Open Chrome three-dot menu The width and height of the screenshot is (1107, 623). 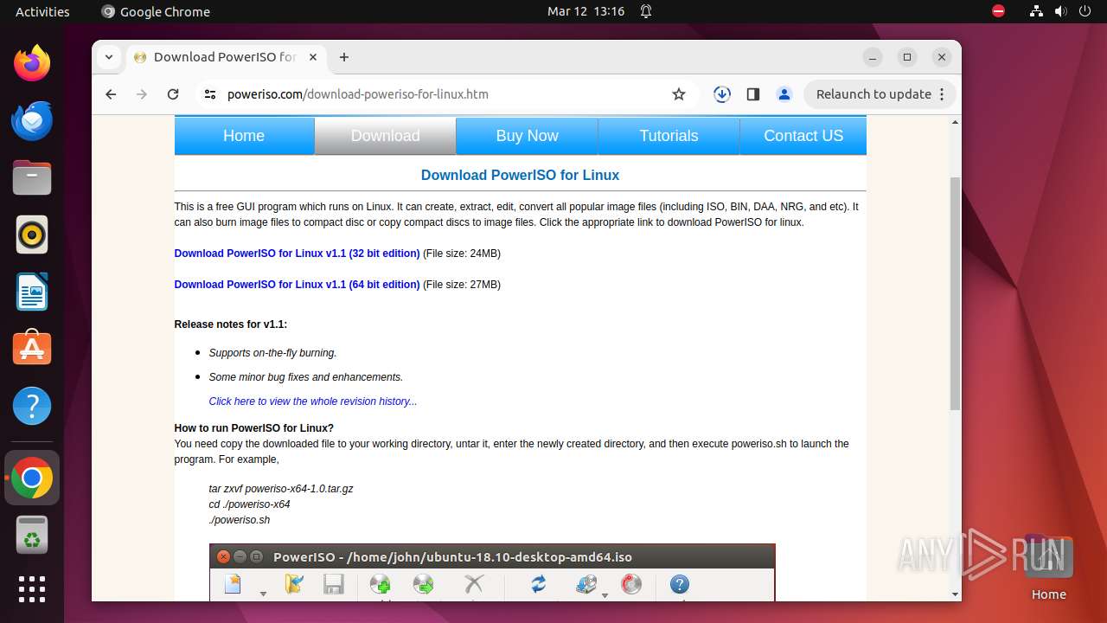tap(943, 94)
